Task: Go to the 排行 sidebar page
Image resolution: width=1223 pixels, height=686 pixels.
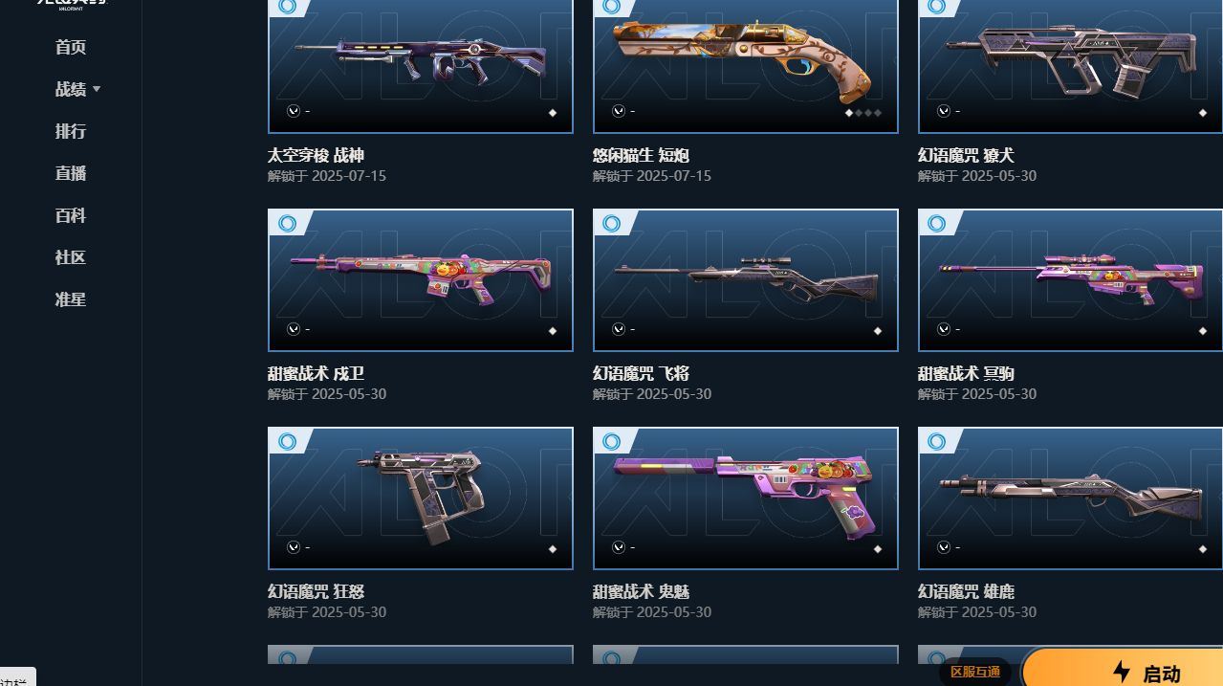Action: (x=71, y=131)
